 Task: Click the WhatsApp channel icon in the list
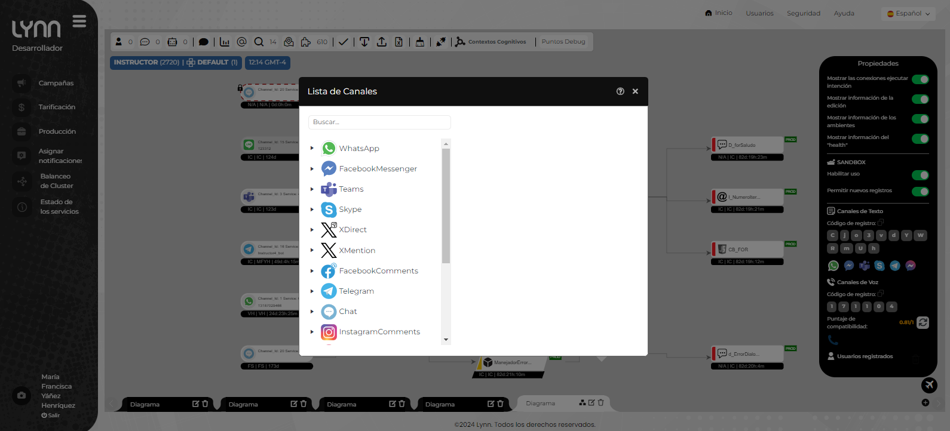pyautogui.click(x=329, y=148)
